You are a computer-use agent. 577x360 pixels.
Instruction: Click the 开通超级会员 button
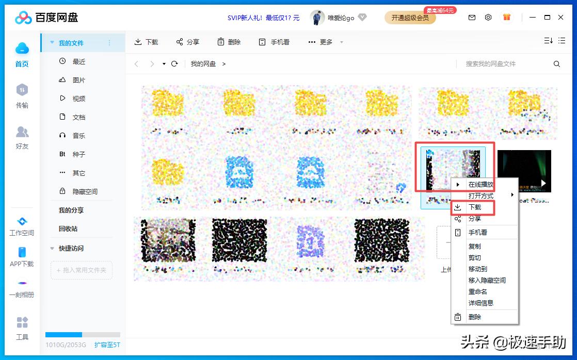tap(410, 18)
